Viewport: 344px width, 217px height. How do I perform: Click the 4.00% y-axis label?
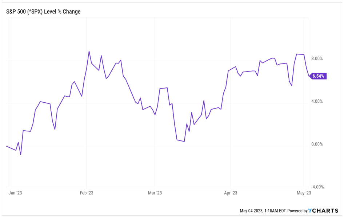tap(317, 102)
